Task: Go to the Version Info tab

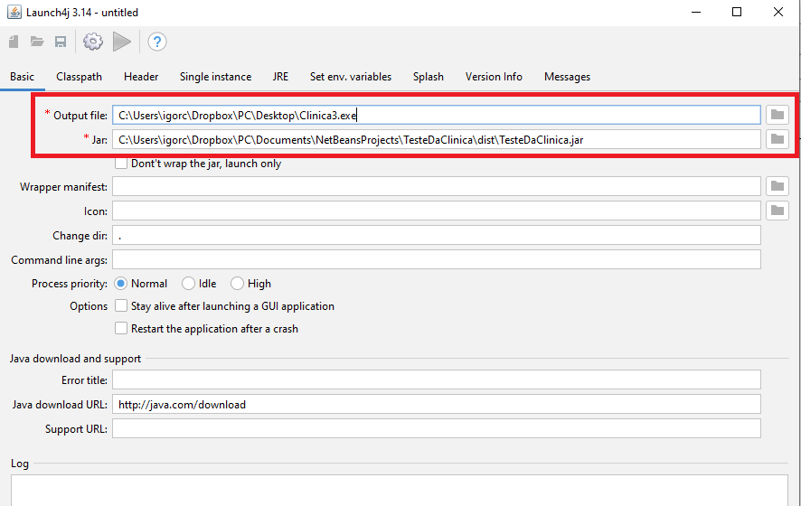Action: (x=494, y=77)
